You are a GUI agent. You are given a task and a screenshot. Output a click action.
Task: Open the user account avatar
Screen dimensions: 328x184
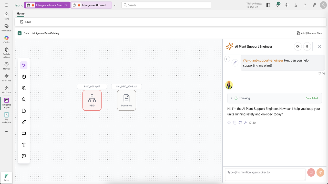click(x=323, y=5)
